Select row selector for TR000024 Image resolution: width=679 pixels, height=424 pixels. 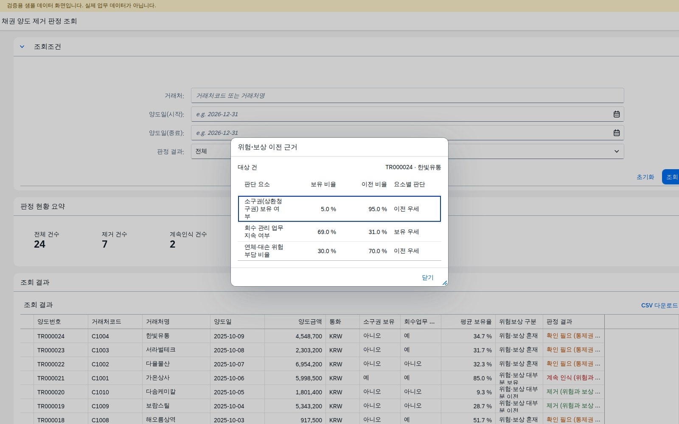pos(27,336)
